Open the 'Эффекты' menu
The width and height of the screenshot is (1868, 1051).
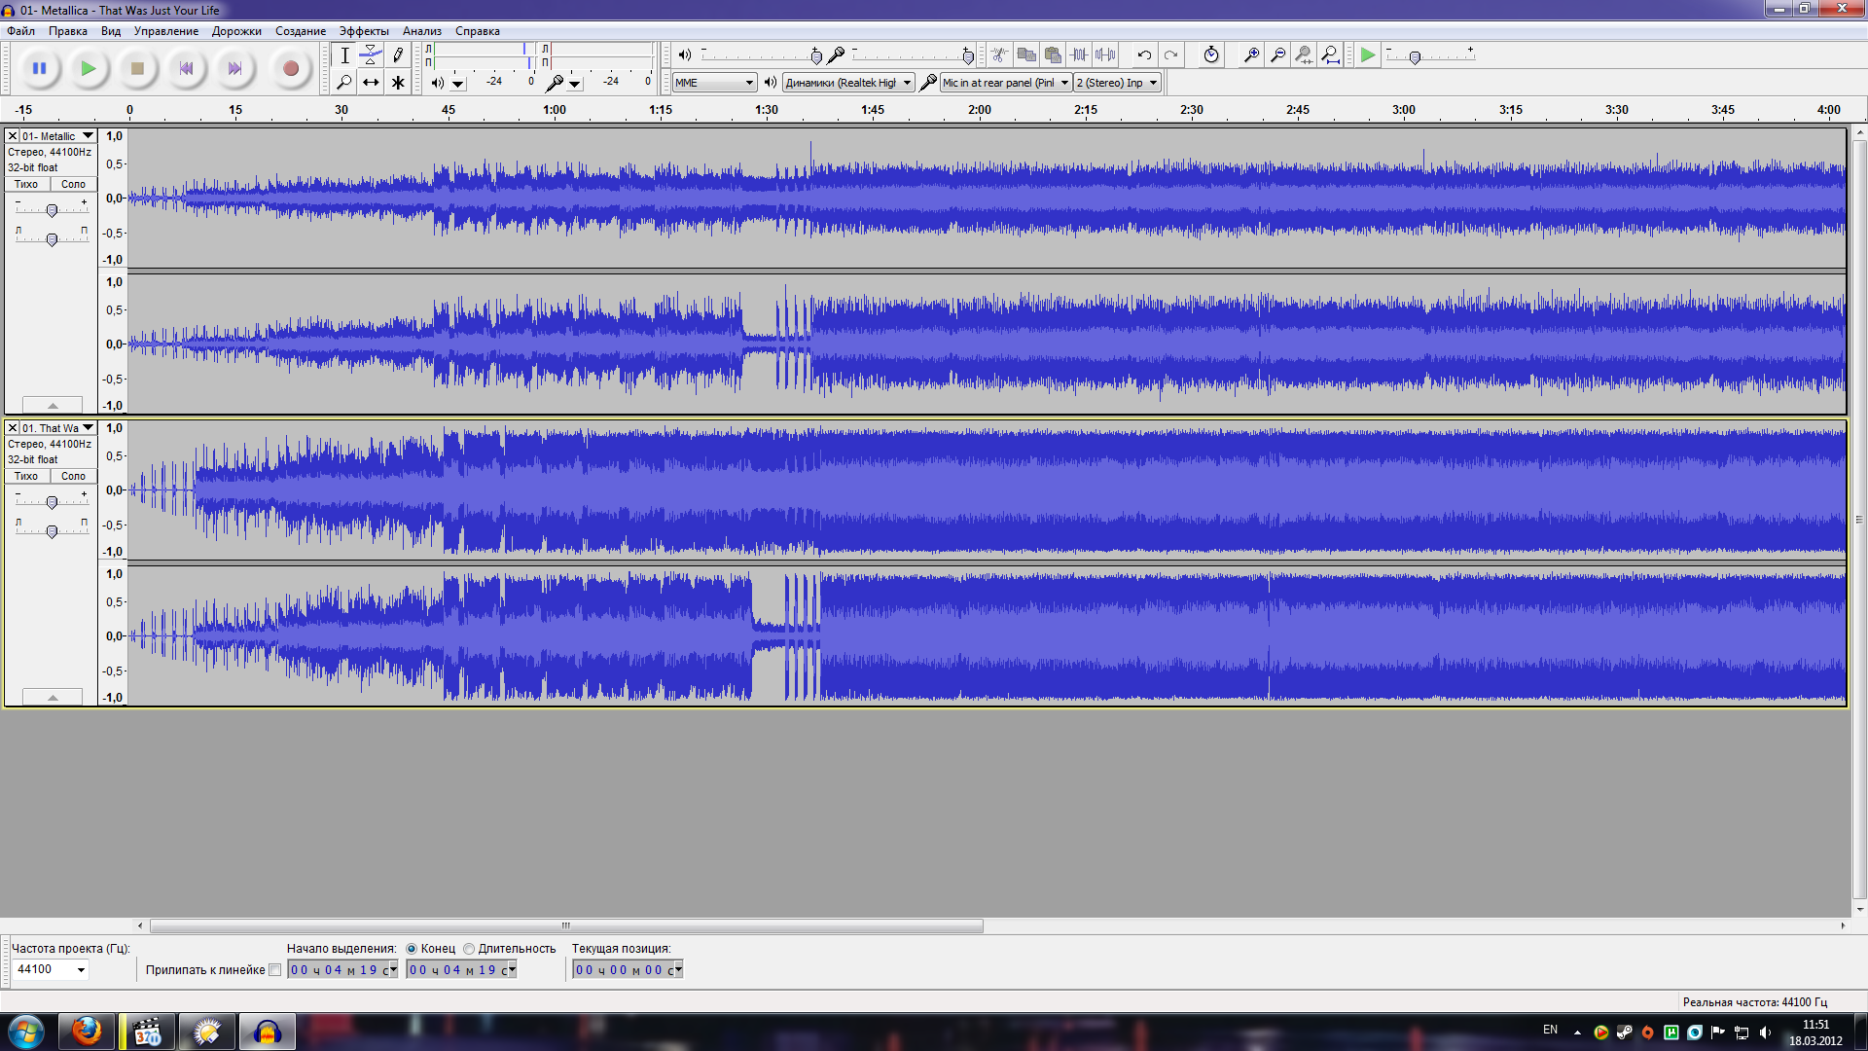tap(363, 31)
